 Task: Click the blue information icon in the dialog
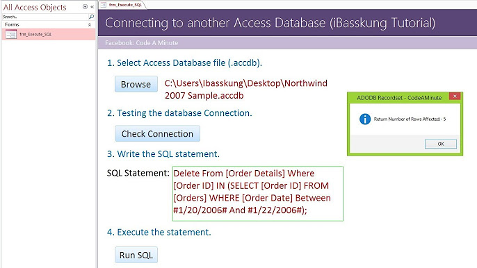[x=365, y=119]
